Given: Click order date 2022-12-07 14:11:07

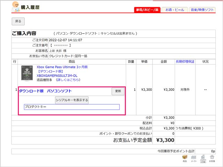Looking at the screenshot, I should (x=66, y=40).
